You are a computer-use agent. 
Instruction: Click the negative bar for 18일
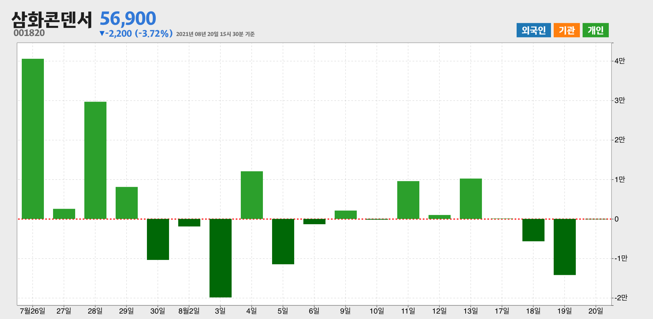pyautogui.click(x=533, y=230)
